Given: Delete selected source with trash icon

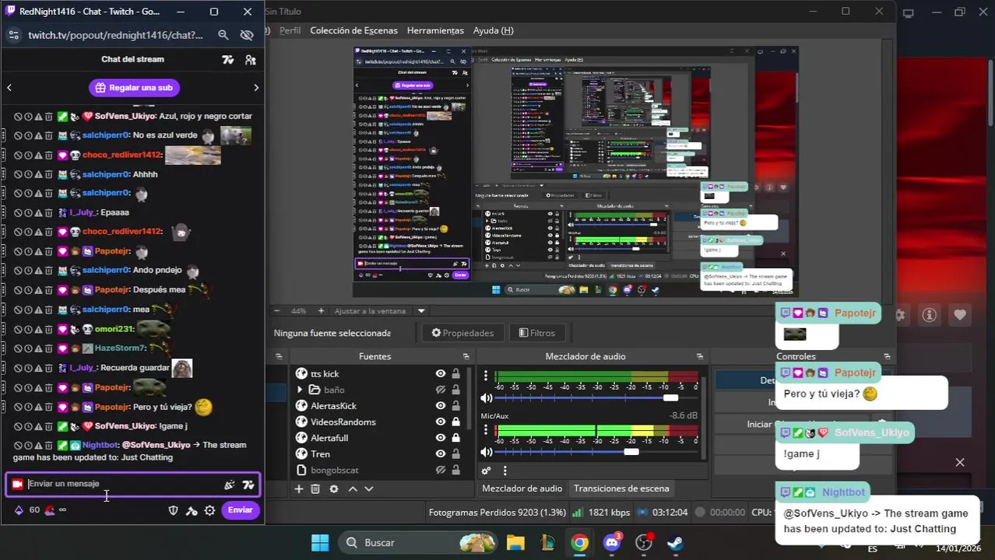Looking at the screenshot, I should [315, 488].
